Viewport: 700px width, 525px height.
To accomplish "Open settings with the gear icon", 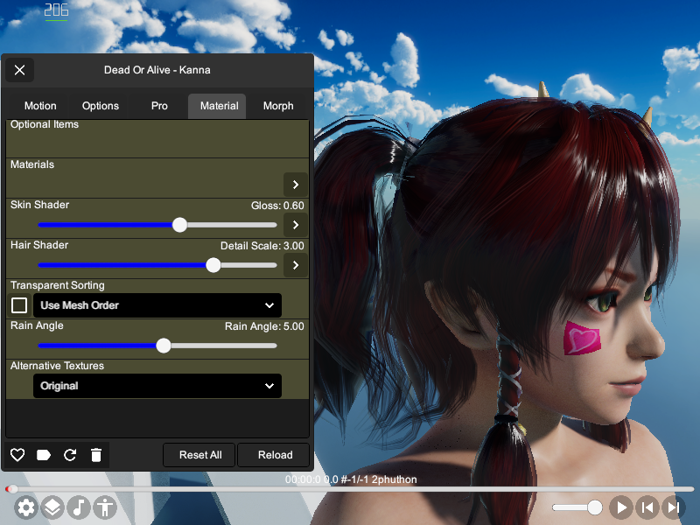I will click(26, 507).
